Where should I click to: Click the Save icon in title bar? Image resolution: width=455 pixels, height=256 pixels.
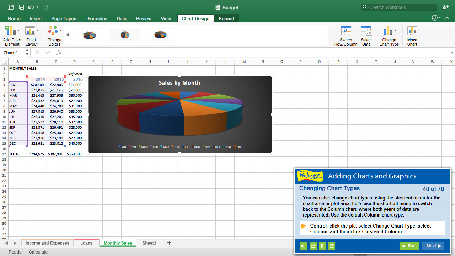[22, 7]
